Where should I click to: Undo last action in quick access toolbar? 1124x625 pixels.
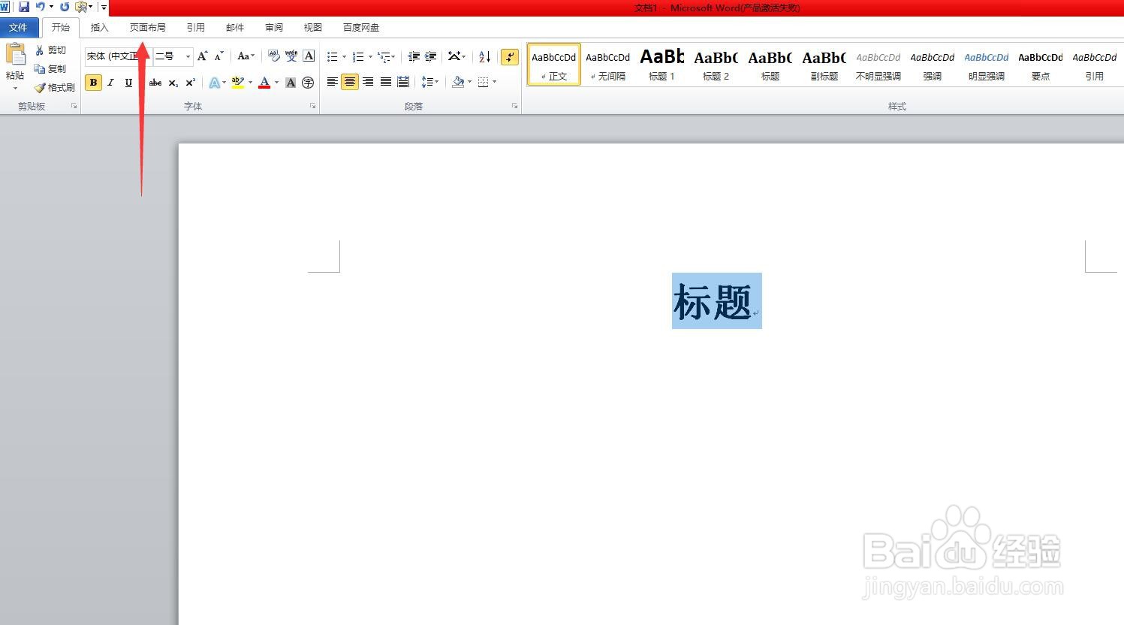pyautogui.click(x=41, y=7)
